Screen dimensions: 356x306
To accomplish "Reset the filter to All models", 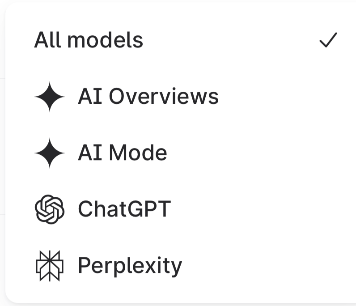I will [89, 40].
